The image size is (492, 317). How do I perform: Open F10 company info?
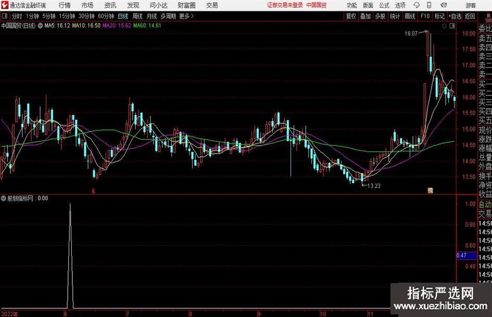[425, 16]
